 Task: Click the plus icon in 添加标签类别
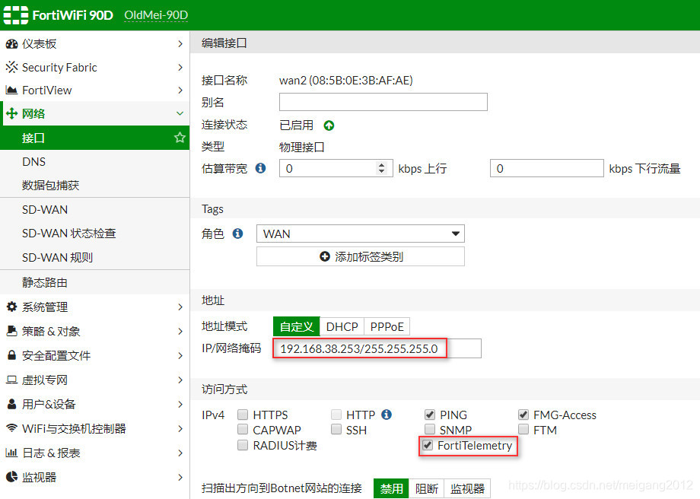click(325, 256)
